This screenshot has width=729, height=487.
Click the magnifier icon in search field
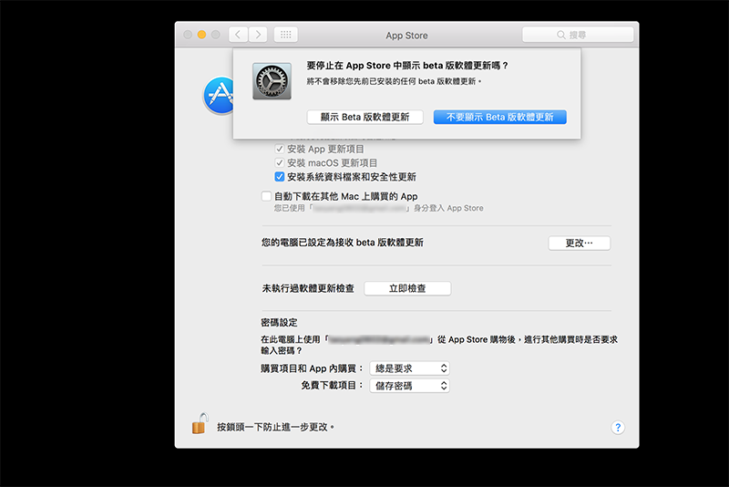click(x=561, y=35)
